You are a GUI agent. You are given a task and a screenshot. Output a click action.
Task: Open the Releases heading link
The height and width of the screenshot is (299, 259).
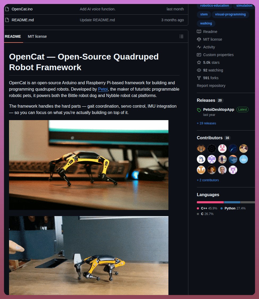click(x=206, y=100)
